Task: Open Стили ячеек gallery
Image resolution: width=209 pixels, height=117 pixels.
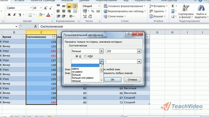Action: tap(115, 17)
